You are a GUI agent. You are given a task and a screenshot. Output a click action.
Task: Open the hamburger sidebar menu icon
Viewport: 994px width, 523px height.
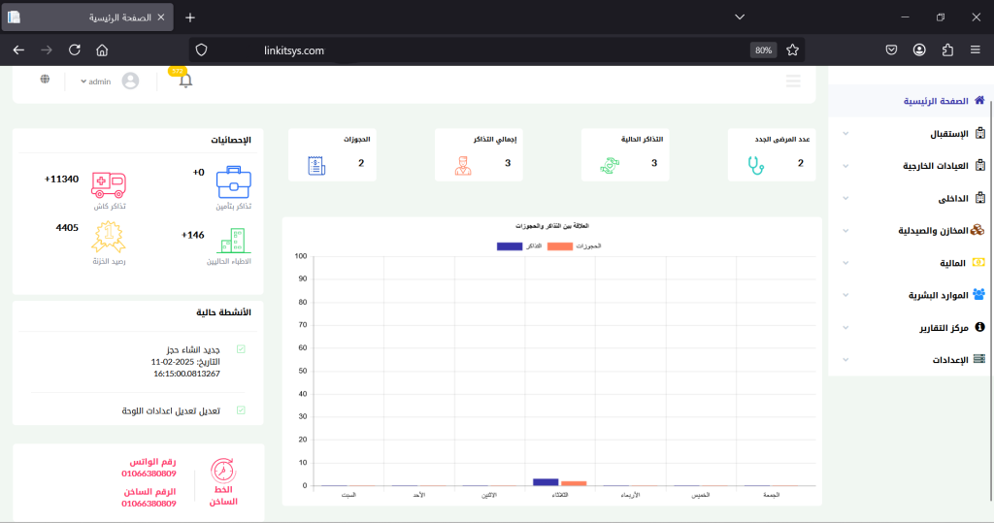coord(793,82)
